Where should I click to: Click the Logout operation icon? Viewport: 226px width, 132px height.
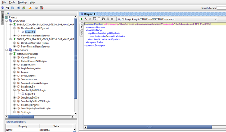19,72
